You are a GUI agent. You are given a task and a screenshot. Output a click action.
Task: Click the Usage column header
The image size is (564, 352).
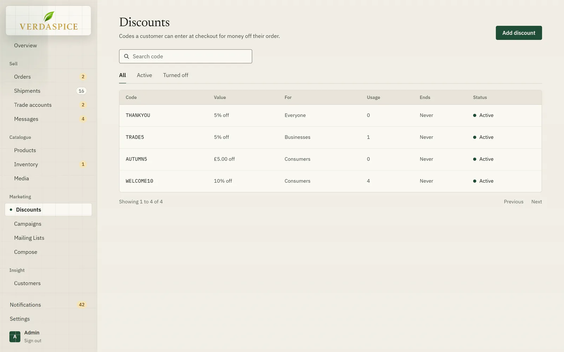click(373, 98)
